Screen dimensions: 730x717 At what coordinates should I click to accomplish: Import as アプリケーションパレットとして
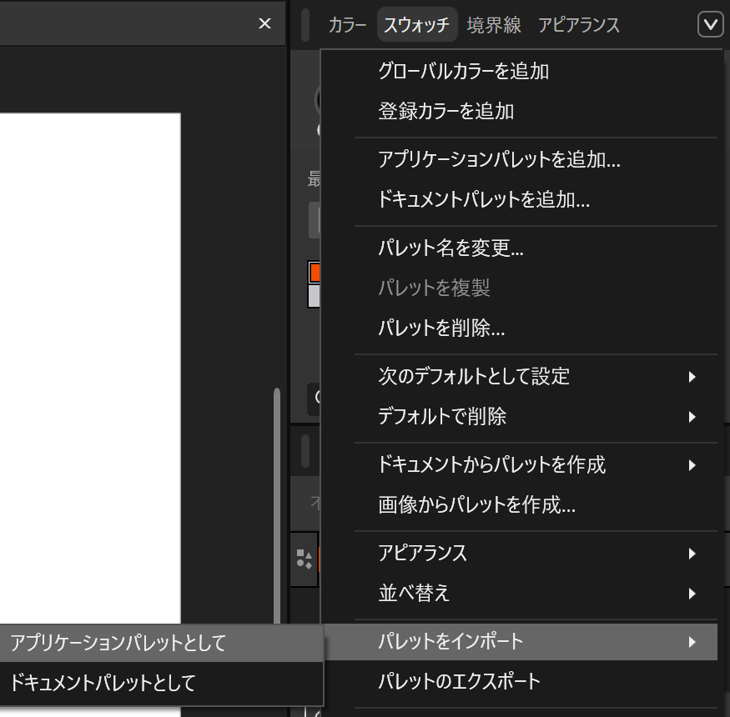(161, 643)
